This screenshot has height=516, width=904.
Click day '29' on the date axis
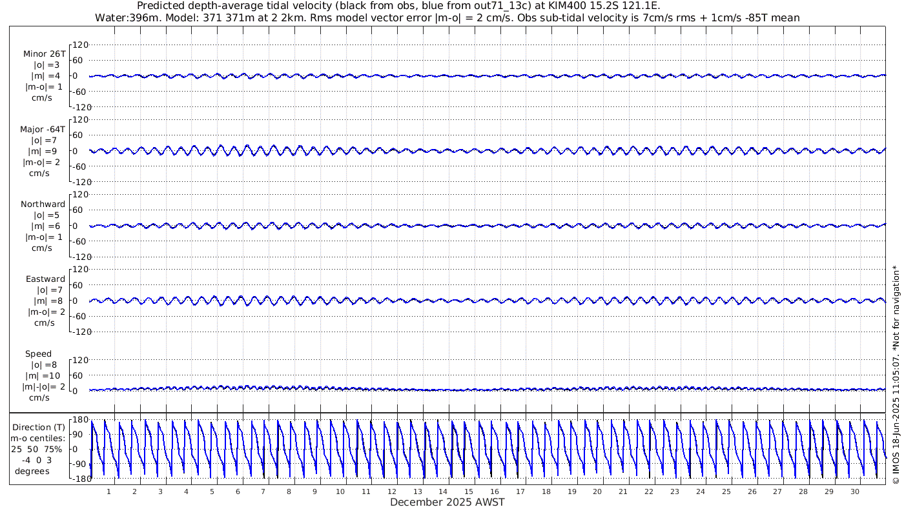coord(828,491)
